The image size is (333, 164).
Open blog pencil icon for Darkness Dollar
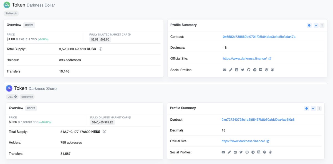point(231,70)
